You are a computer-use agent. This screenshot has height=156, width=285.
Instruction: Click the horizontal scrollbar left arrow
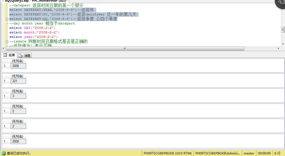(x=3, y=48)
